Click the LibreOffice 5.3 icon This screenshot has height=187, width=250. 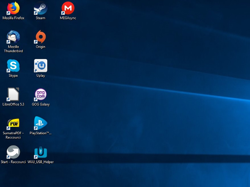click(x=13, y=94)
